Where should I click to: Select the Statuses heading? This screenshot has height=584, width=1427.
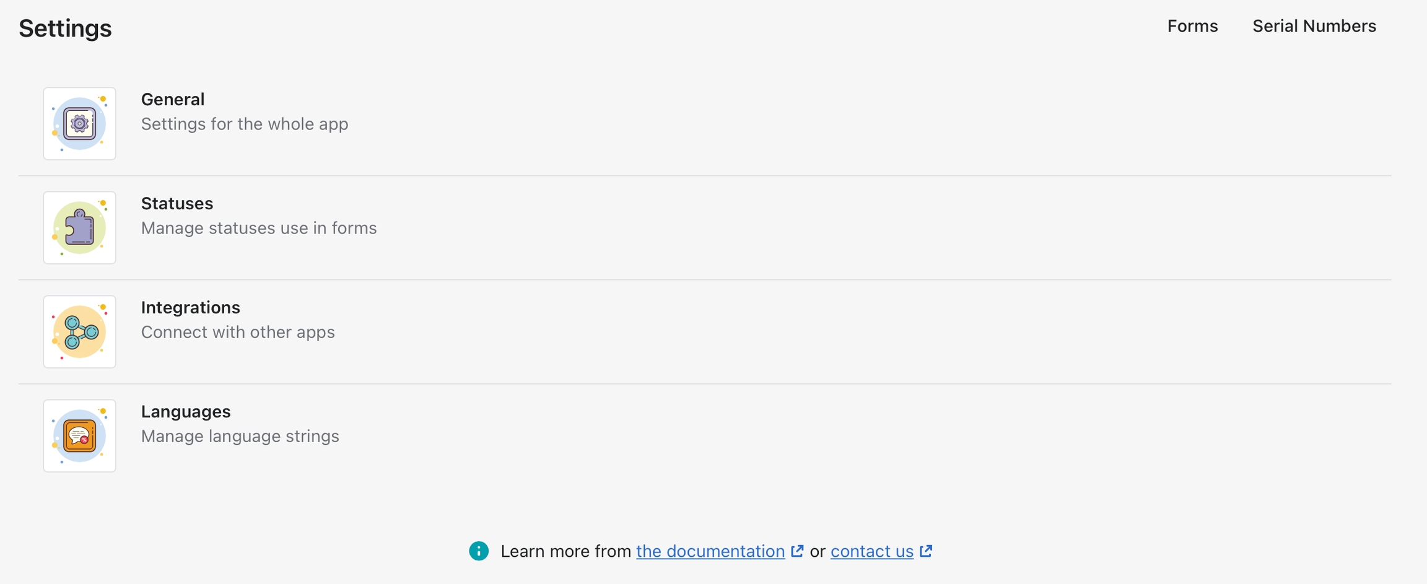(x=177, y=203)
